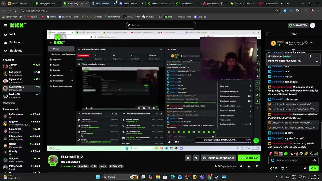Image resolution: width=322 pixels, height=181 pixels.
Task: Open browser tab search dropdown
Action: [3, 4]
